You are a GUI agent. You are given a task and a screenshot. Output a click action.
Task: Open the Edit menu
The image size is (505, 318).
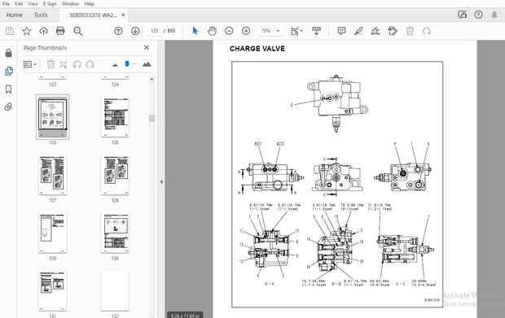19,4
